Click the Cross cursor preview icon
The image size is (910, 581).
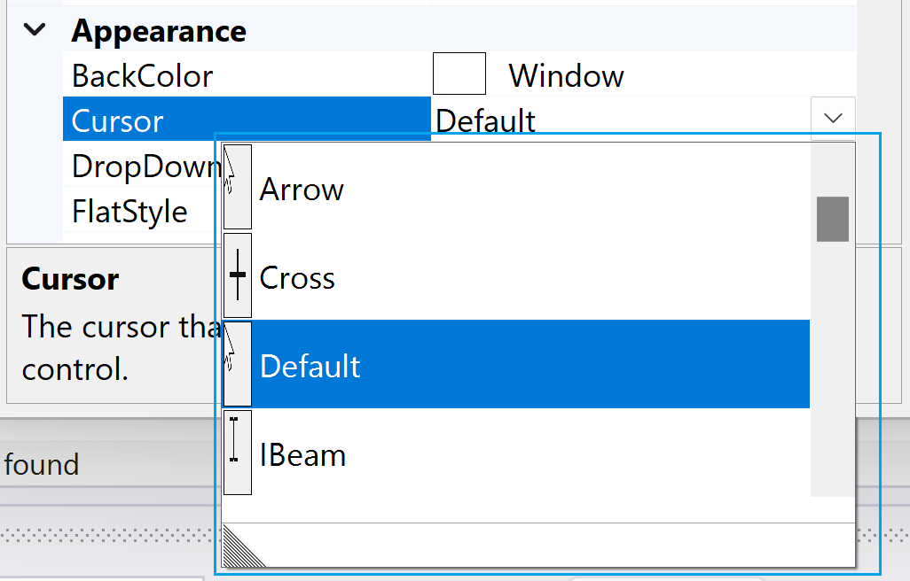pyautogui.click(x=237, y=276)
